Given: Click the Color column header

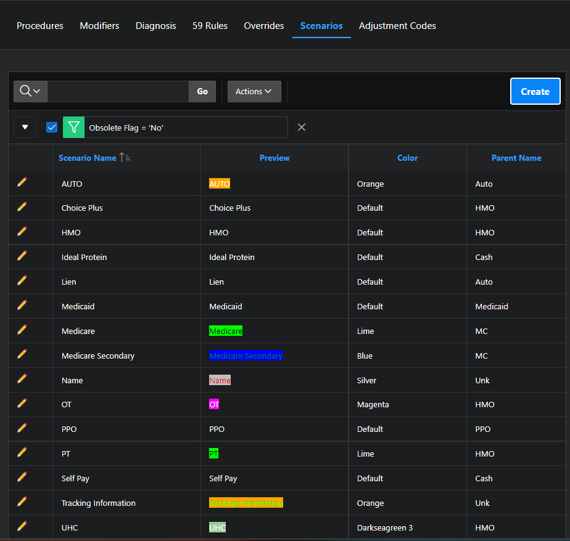Looking at the screenshot, I should 408,158.
